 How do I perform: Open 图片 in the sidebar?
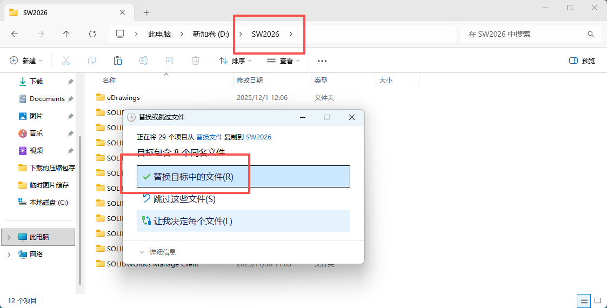(x=36, y=116)
